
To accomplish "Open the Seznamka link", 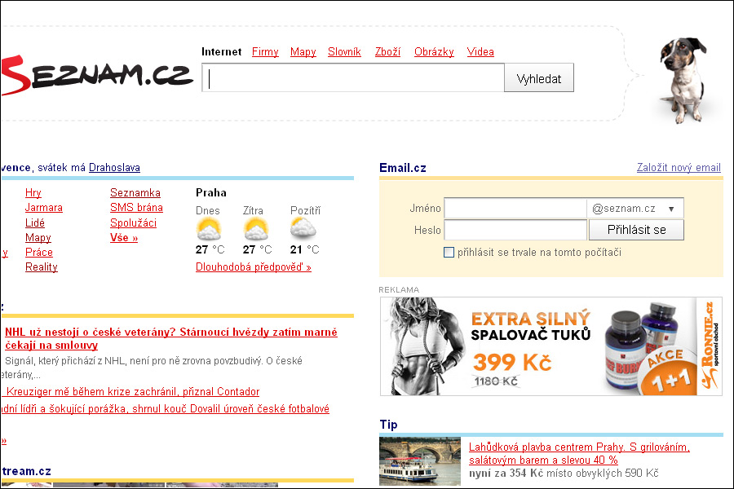I will click(x=135, y=193).
